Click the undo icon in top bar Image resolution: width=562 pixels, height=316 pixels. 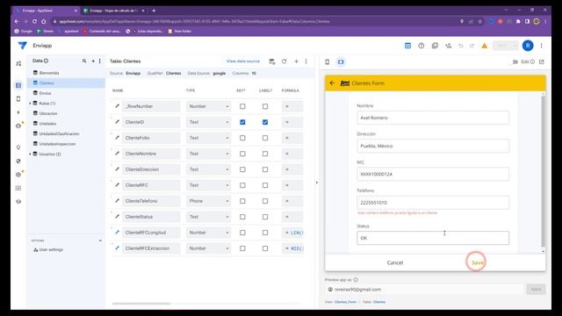(461, 46)
